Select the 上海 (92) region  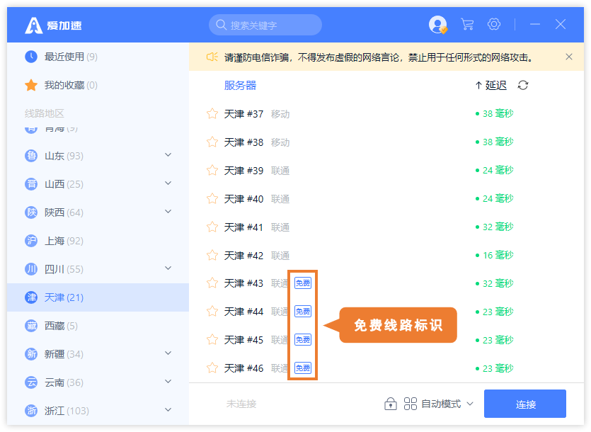(x=98, y=241)
